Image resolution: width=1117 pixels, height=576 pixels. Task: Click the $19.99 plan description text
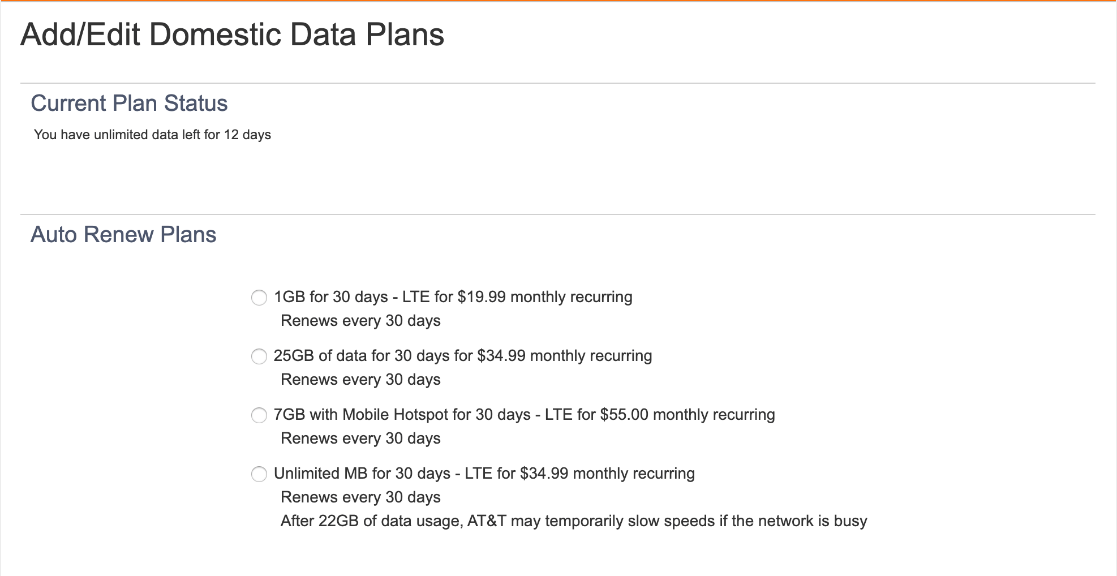pos(452,296)
